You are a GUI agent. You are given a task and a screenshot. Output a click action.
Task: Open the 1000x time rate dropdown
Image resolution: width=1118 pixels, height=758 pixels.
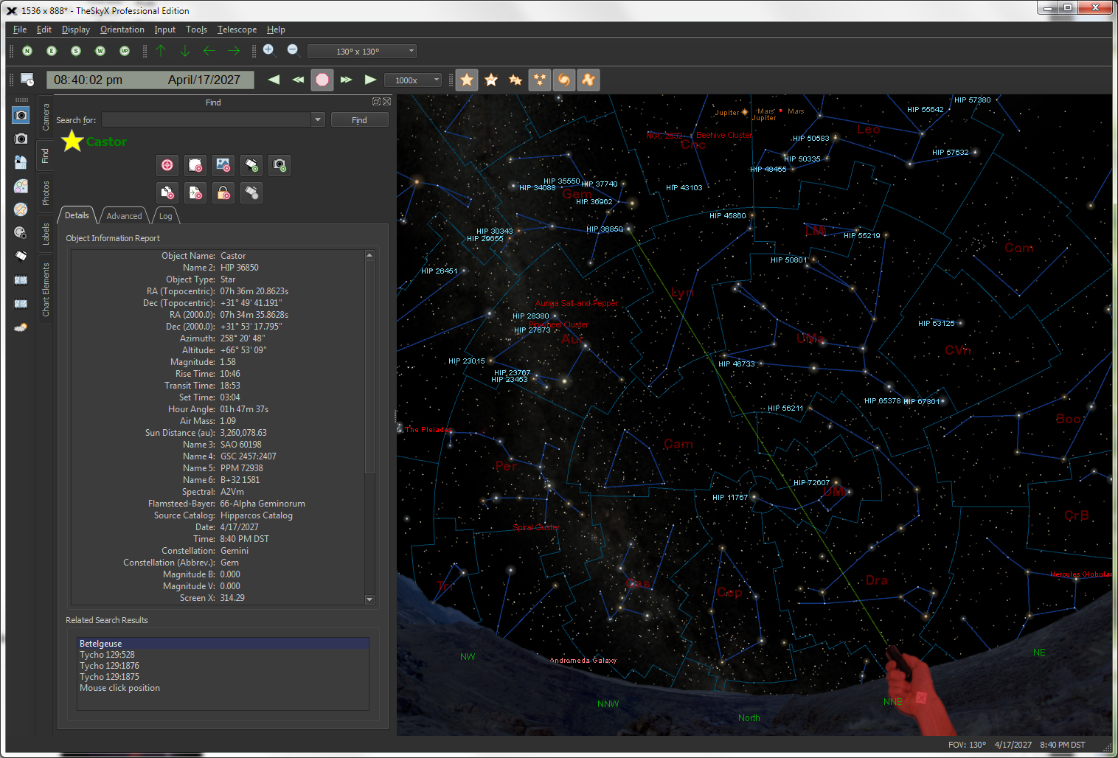coord(413,80)
